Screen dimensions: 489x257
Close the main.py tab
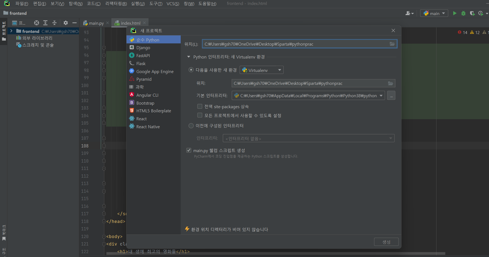tap(108, 23)
